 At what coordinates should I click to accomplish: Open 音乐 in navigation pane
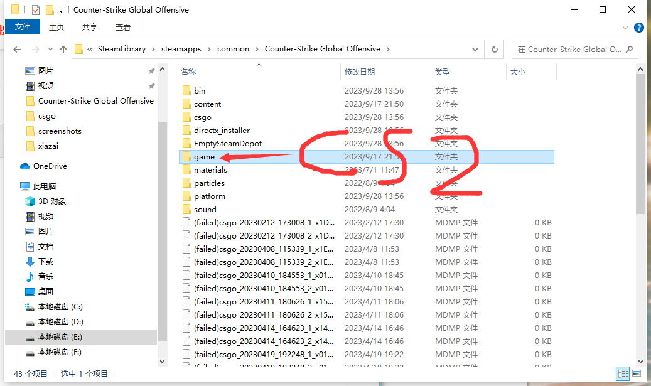click(x=46, y=276)
